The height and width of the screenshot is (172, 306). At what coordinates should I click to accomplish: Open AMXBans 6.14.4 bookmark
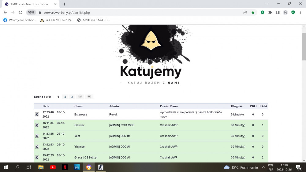pos(93,20)
